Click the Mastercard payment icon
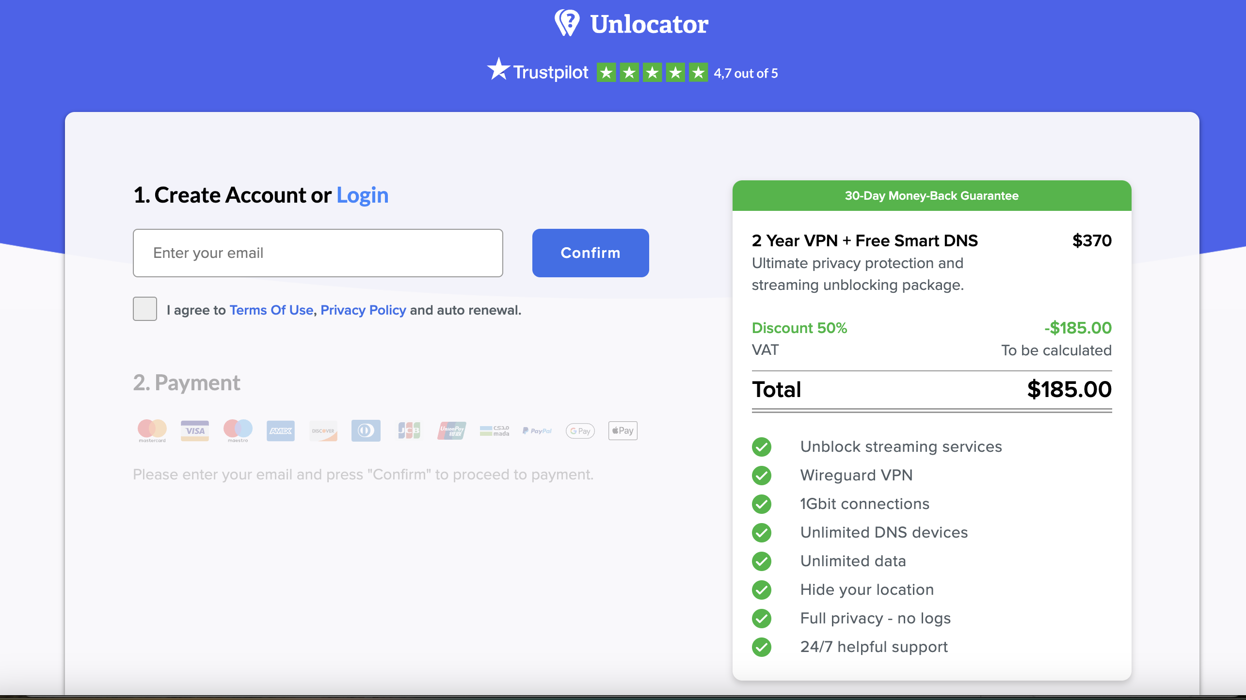This screenshot has height=700, width=1246. point(151,429)
